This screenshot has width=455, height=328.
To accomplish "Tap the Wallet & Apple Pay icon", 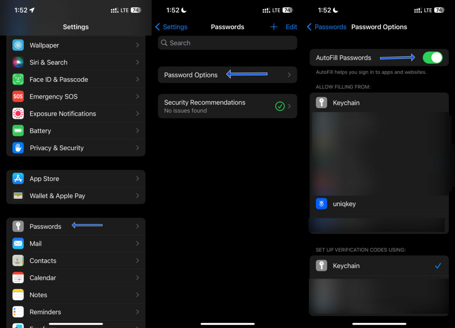I will click(x=18, y=196).
